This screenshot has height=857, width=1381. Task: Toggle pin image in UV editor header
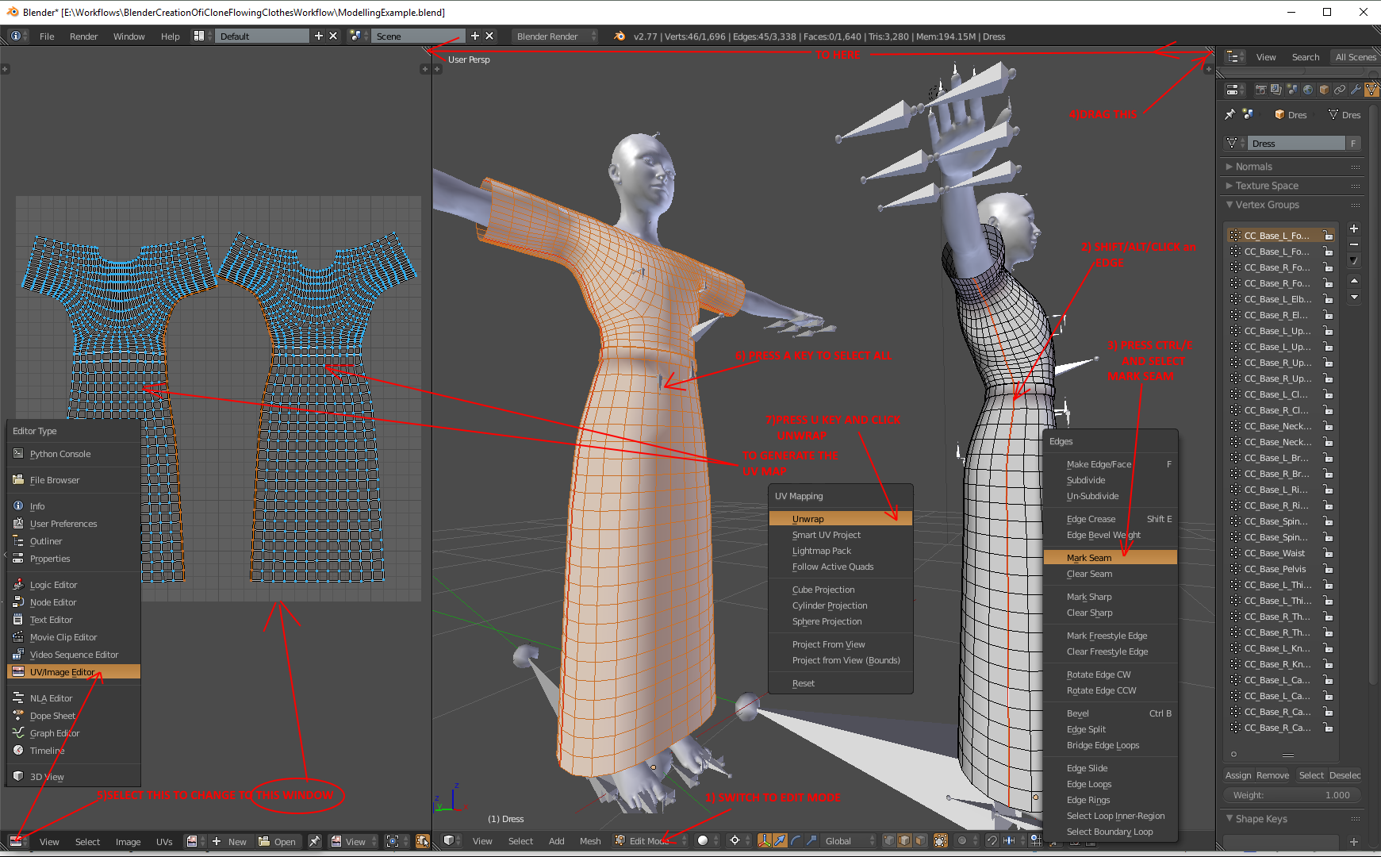[x=315, y=841]
